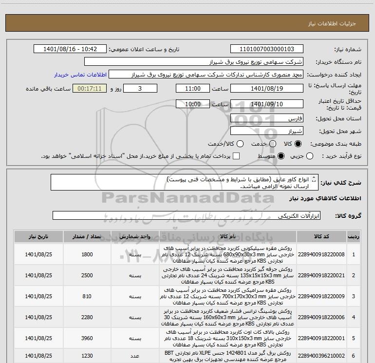This screenshot has width=375, height=363.
Task: Select item code 2289400918220021
Action: point(321,275)
